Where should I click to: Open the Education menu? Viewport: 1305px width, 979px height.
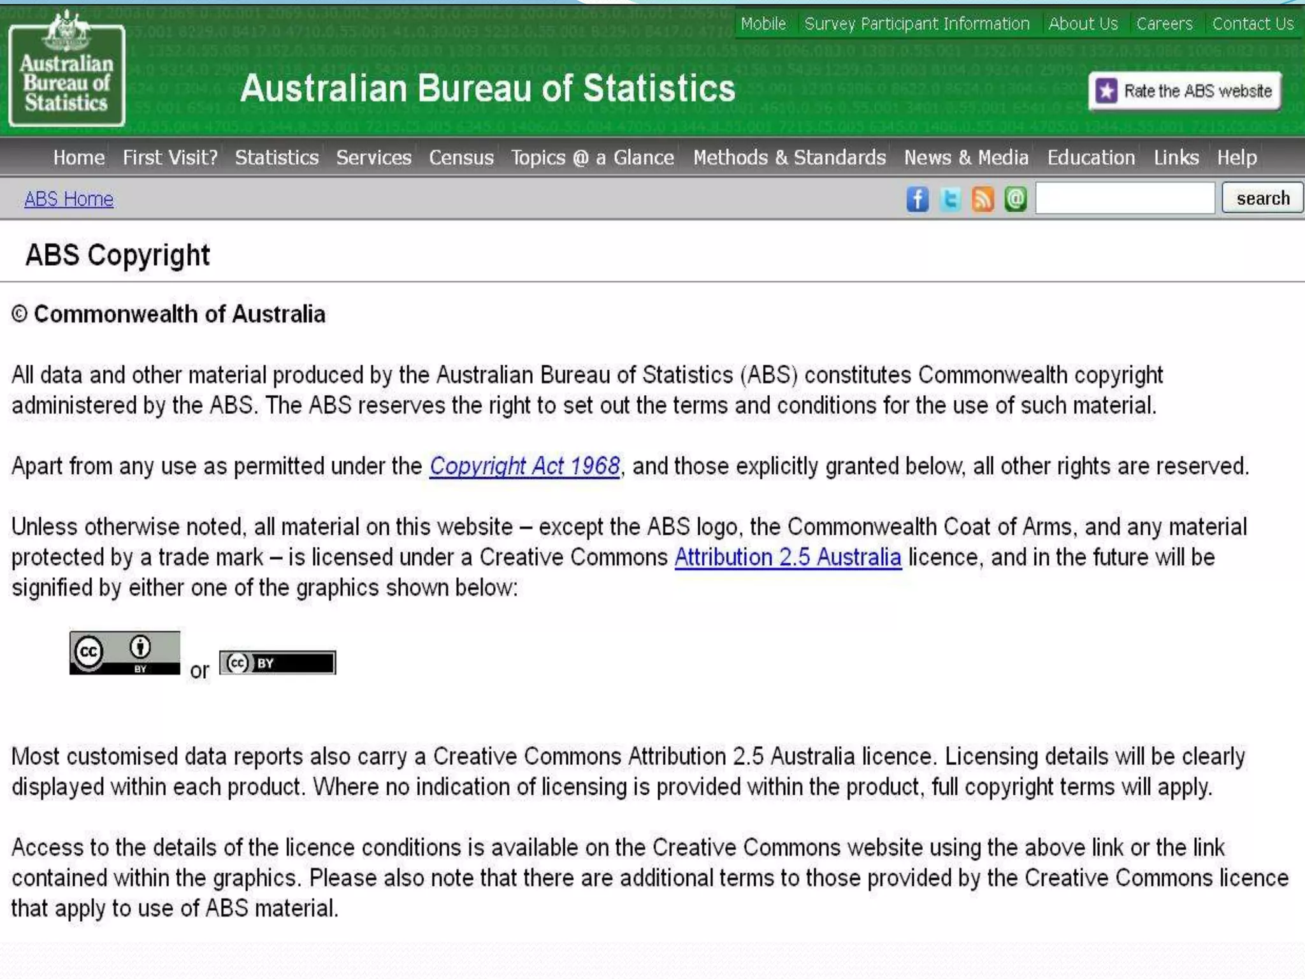(1091, 157)
